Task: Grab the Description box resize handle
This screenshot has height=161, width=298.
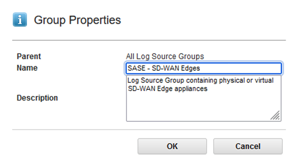Action: [x=275, y=116]
